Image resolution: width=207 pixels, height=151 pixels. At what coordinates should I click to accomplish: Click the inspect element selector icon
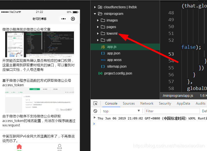click(x=95, y=103)
